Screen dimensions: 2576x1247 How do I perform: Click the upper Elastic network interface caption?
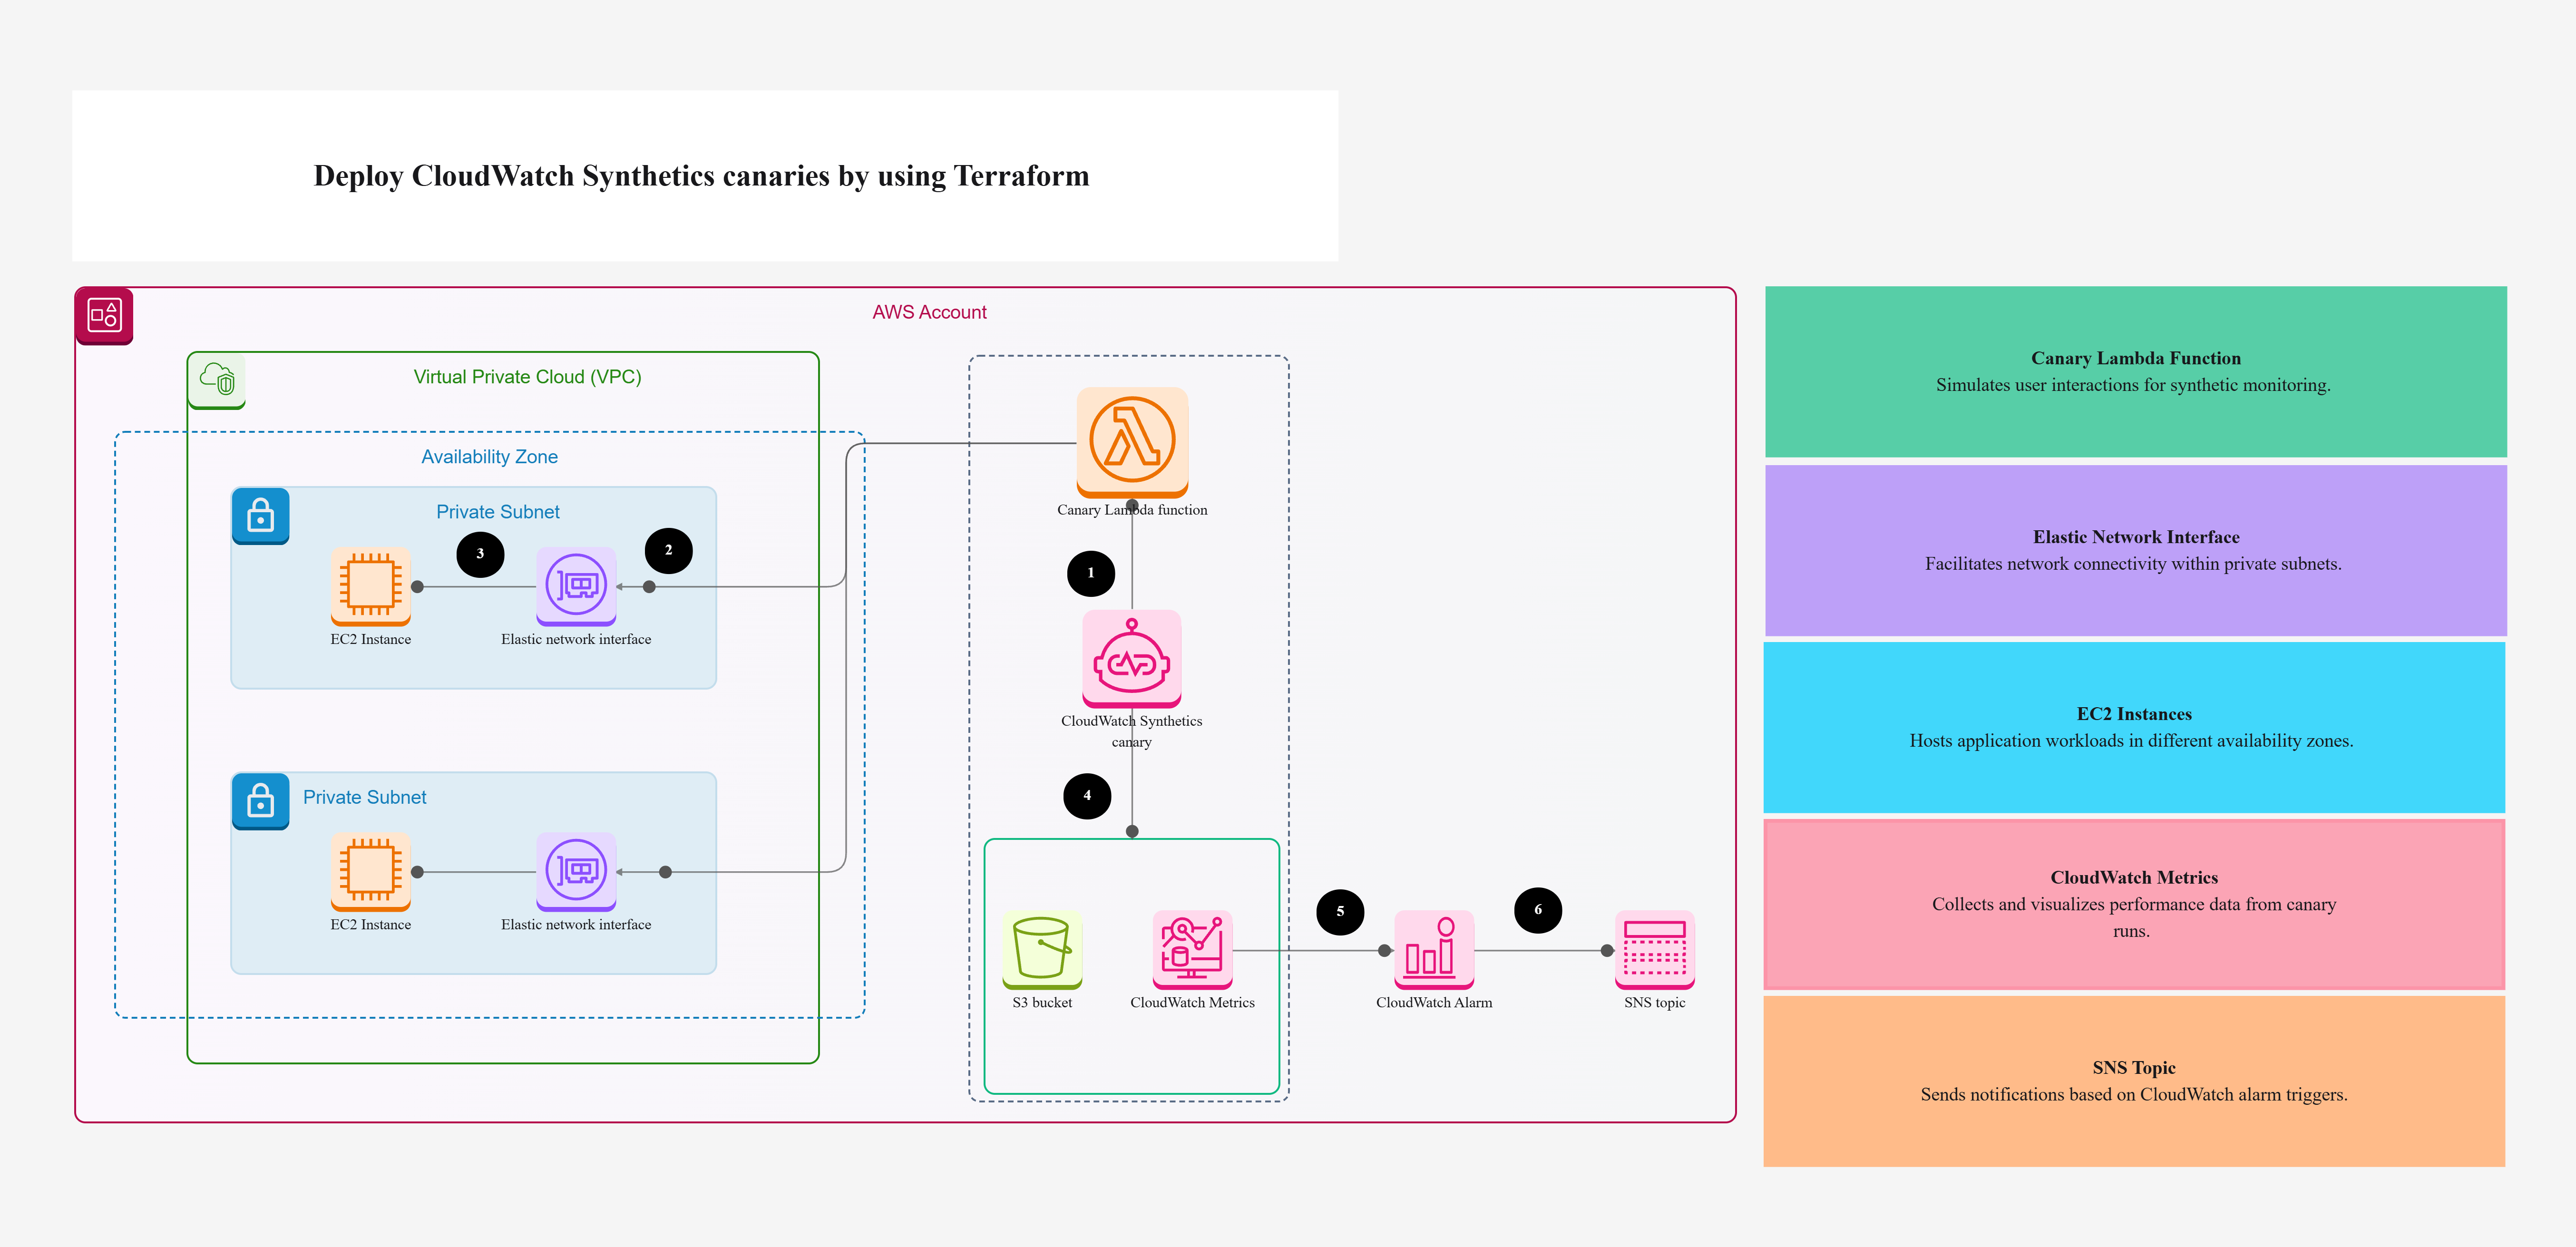point(576,640)
